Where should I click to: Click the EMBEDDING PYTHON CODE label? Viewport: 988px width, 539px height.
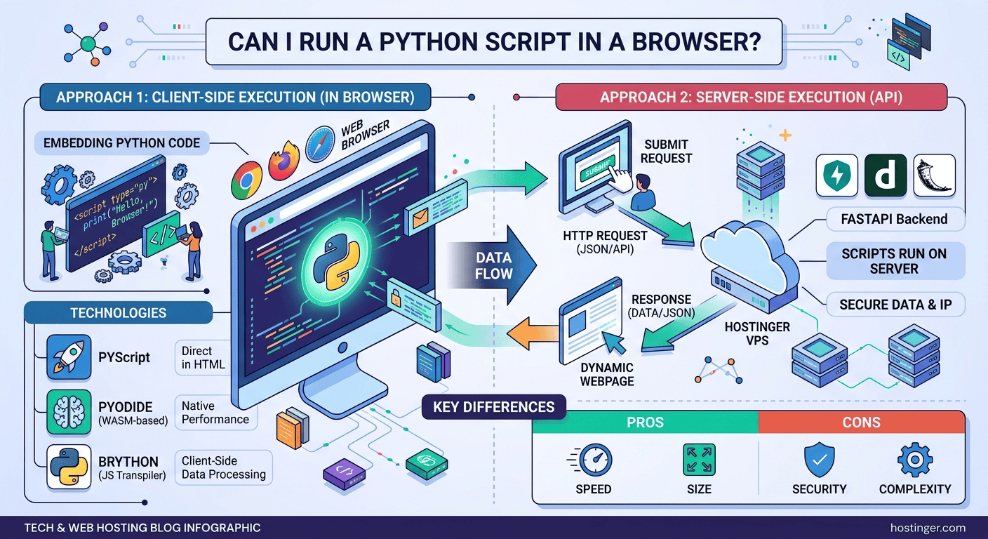[121, 143]
